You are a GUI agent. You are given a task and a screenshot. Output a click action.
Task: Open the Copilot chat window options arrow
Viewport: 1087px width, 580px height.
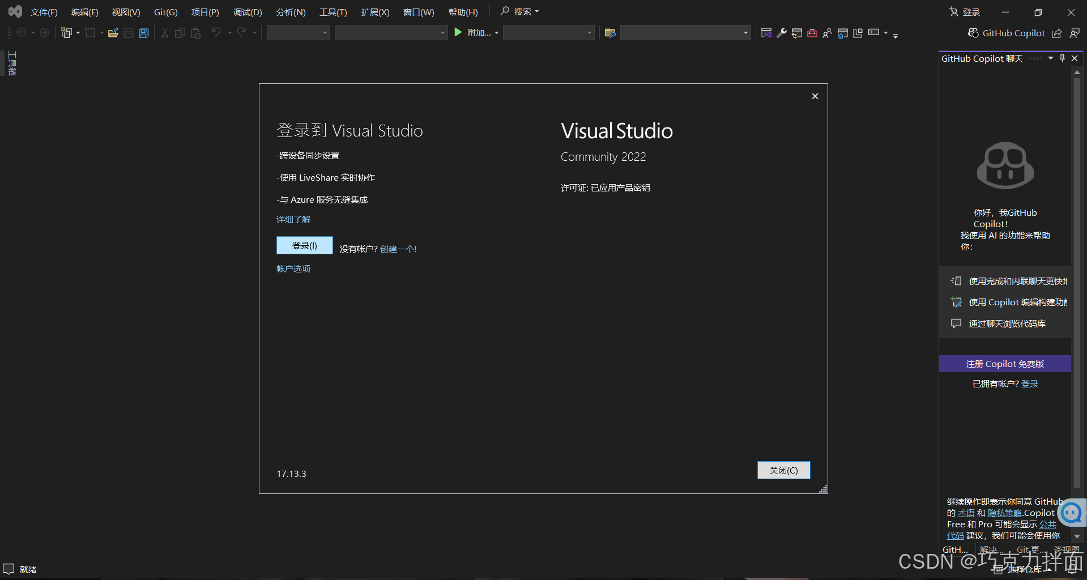pos(1051,58)
